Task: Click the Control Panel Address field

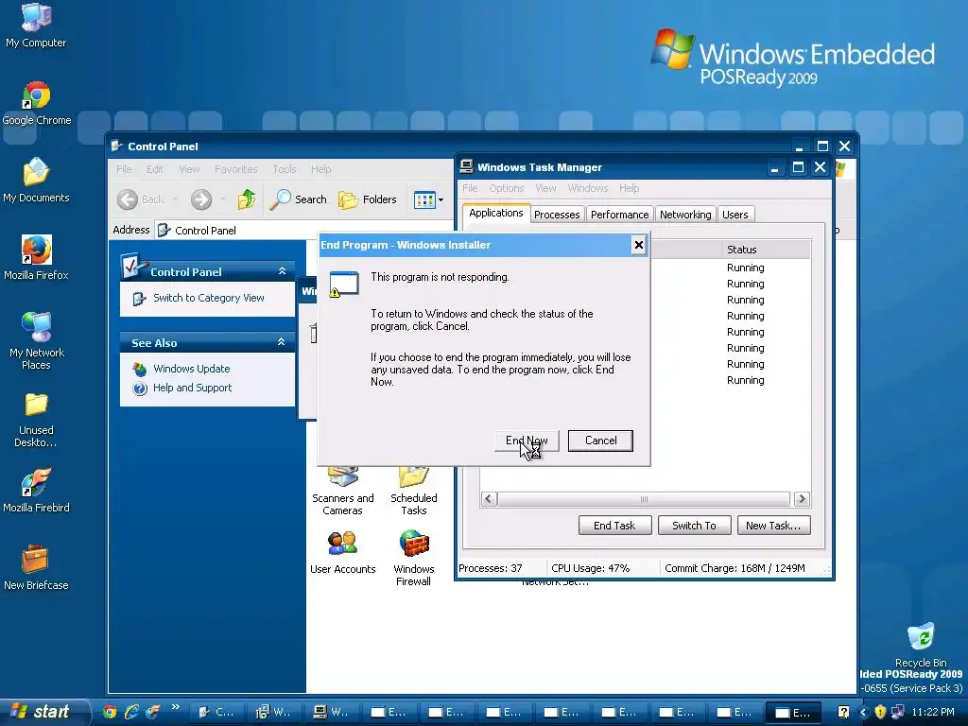Action: coord(305,231)
